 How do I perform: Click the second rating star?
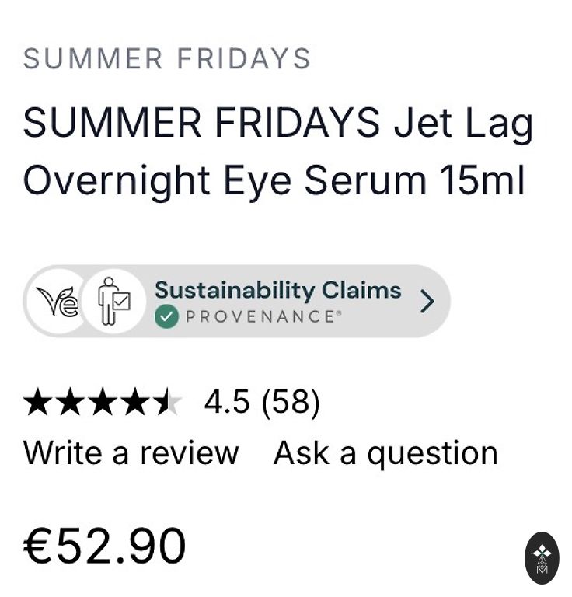(69, 403)
